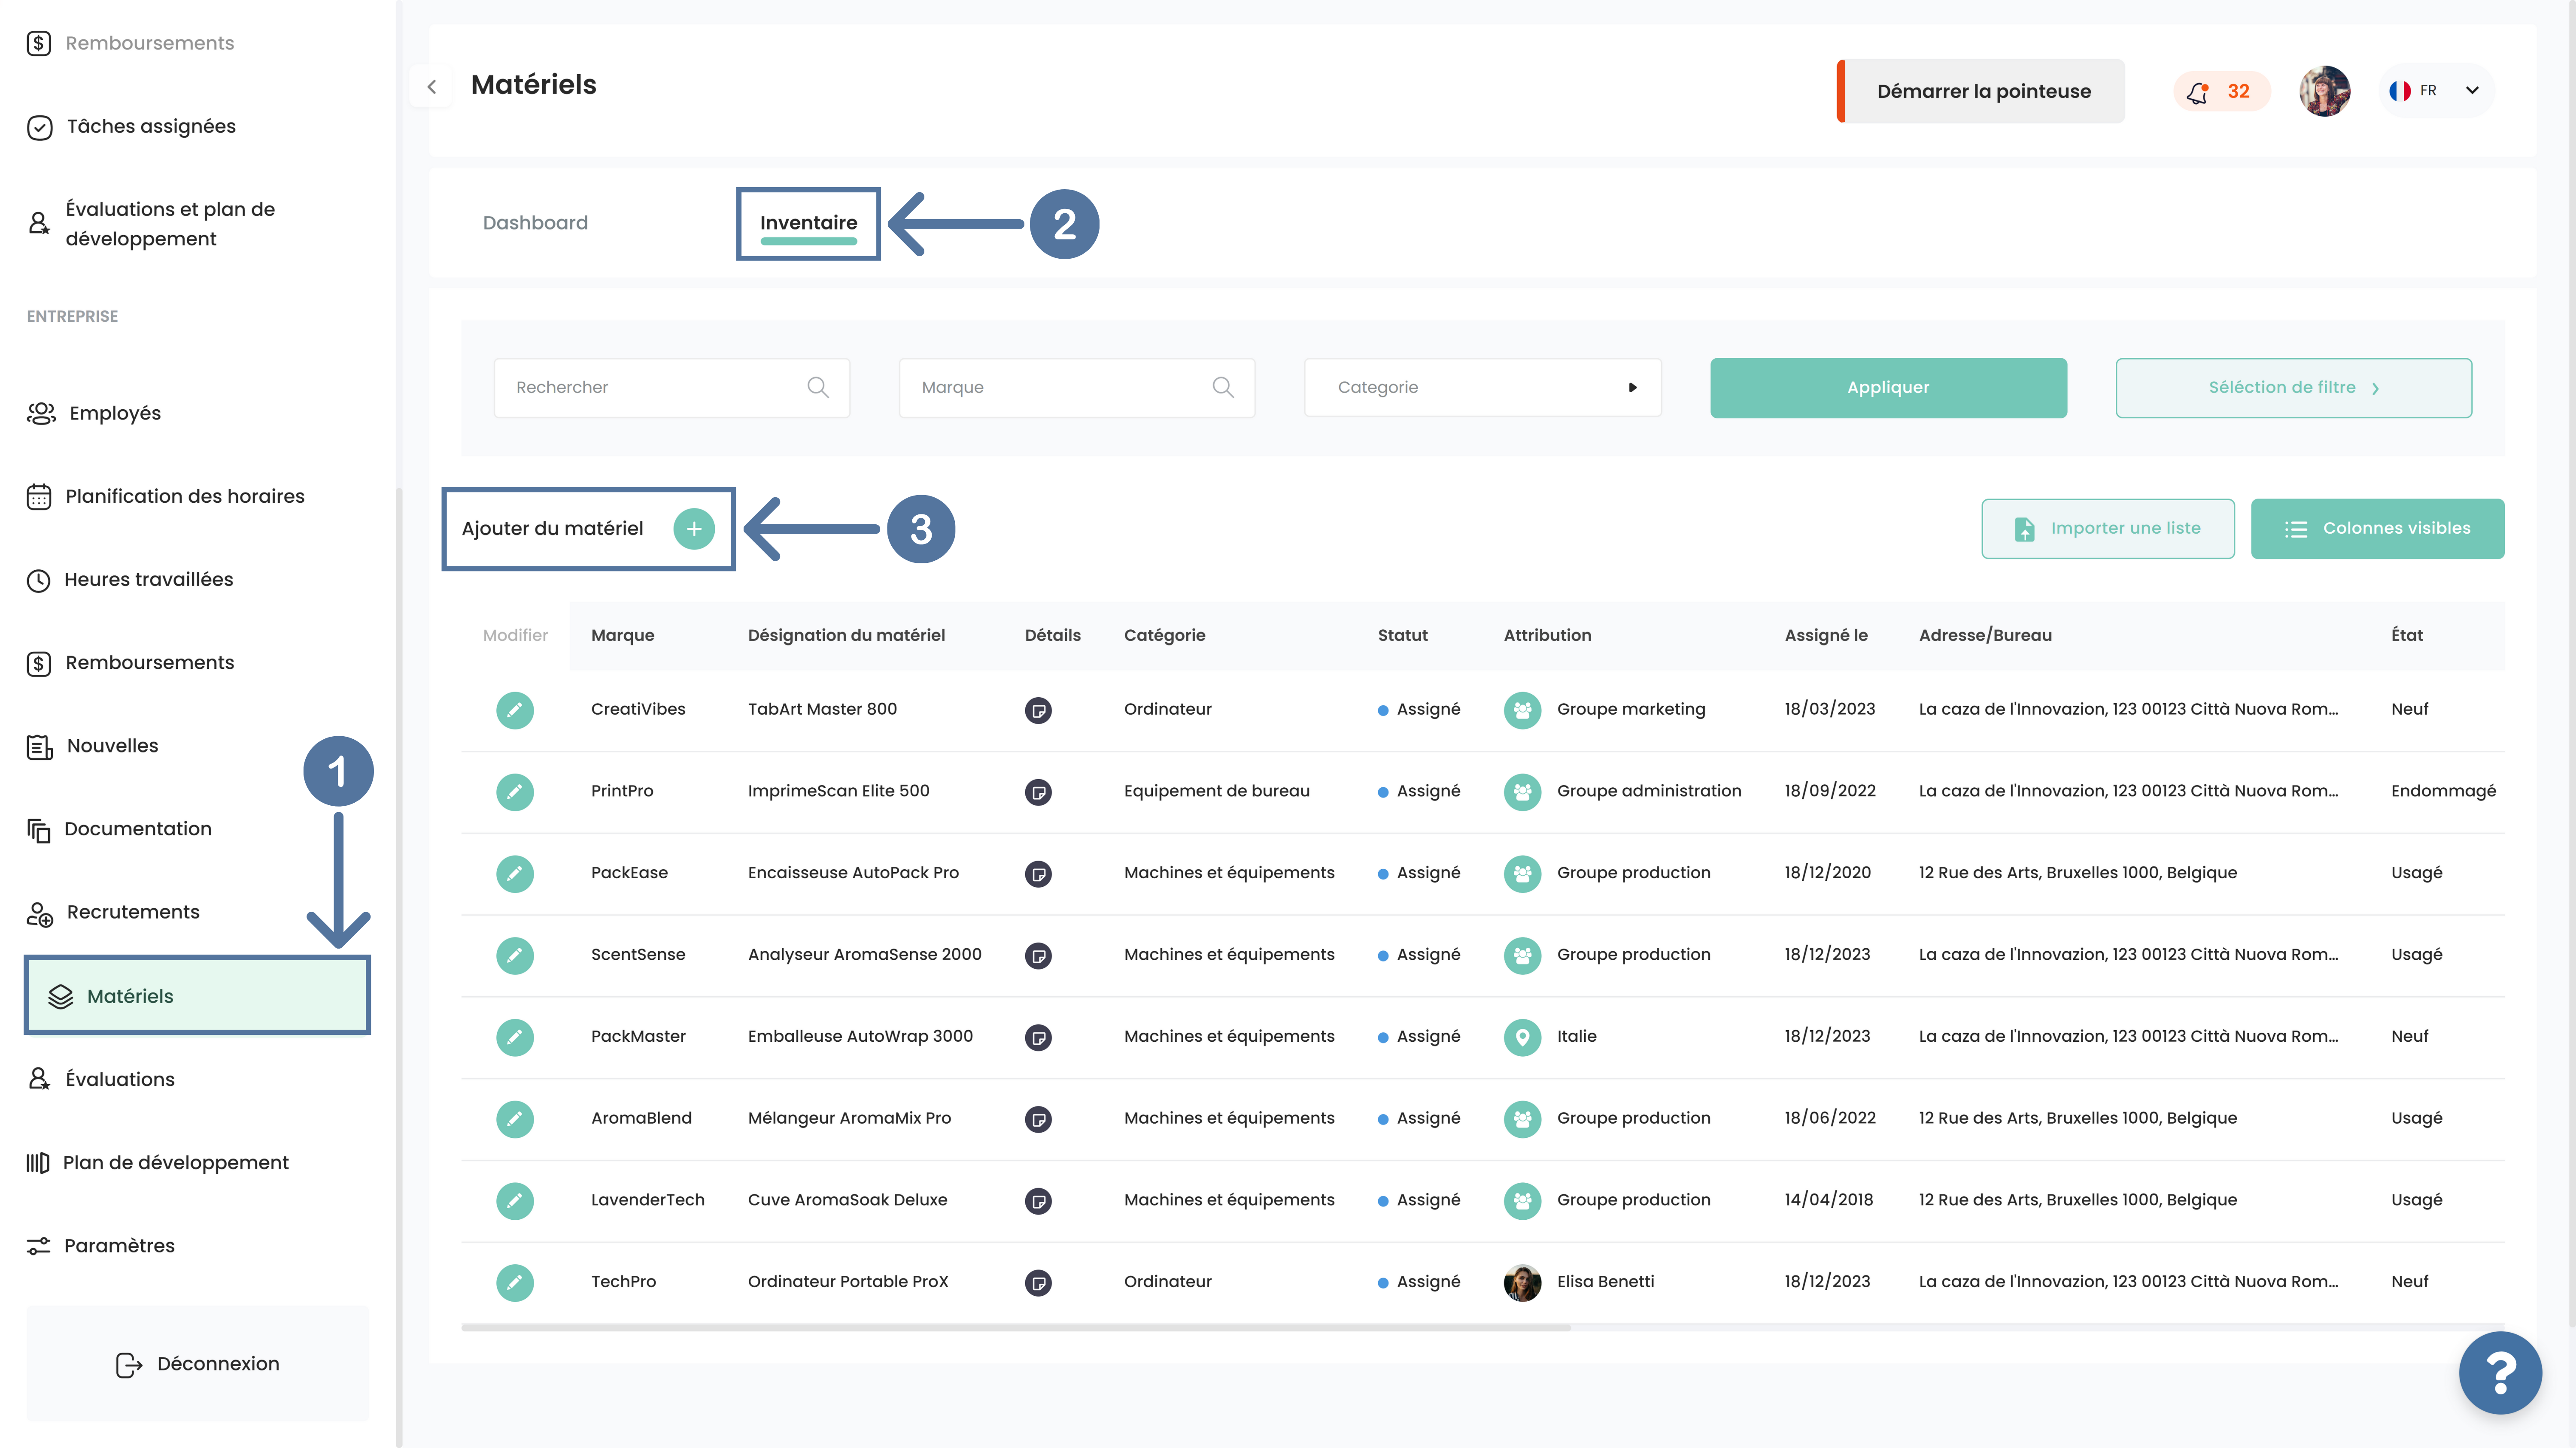Open the FR language selector
Screen dimensions: 2576x1448
[x=2436, y=91]
